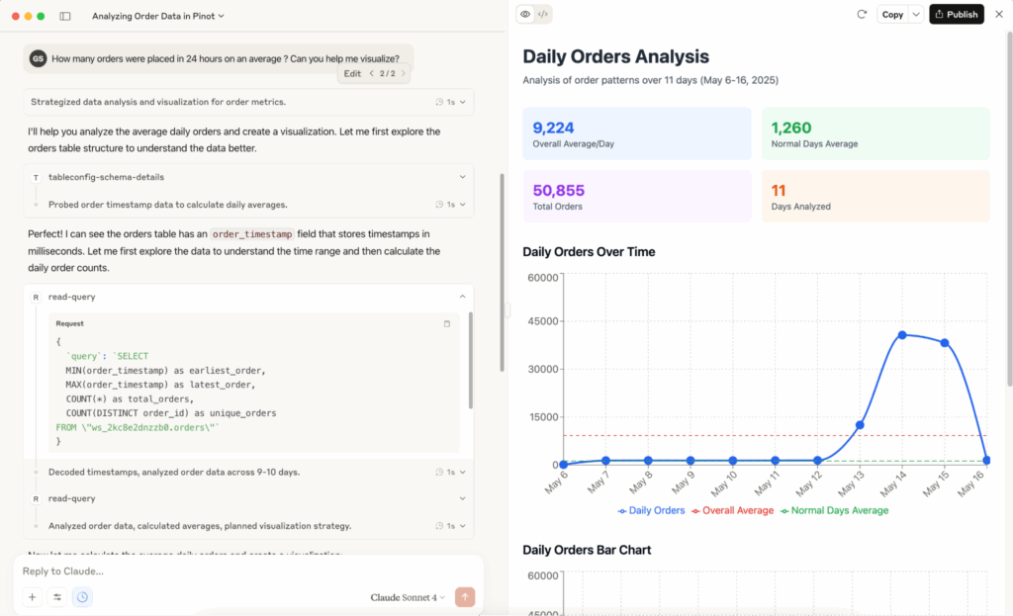Click Edit on the user message
This screenshot has height=616, width=1013.
pos(352,74)
